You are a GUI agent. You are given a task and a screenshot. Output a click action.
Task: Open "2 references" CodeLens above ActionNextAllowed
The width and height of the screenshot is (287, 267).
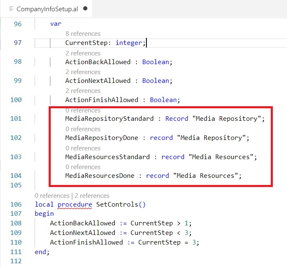pos(83,72)
